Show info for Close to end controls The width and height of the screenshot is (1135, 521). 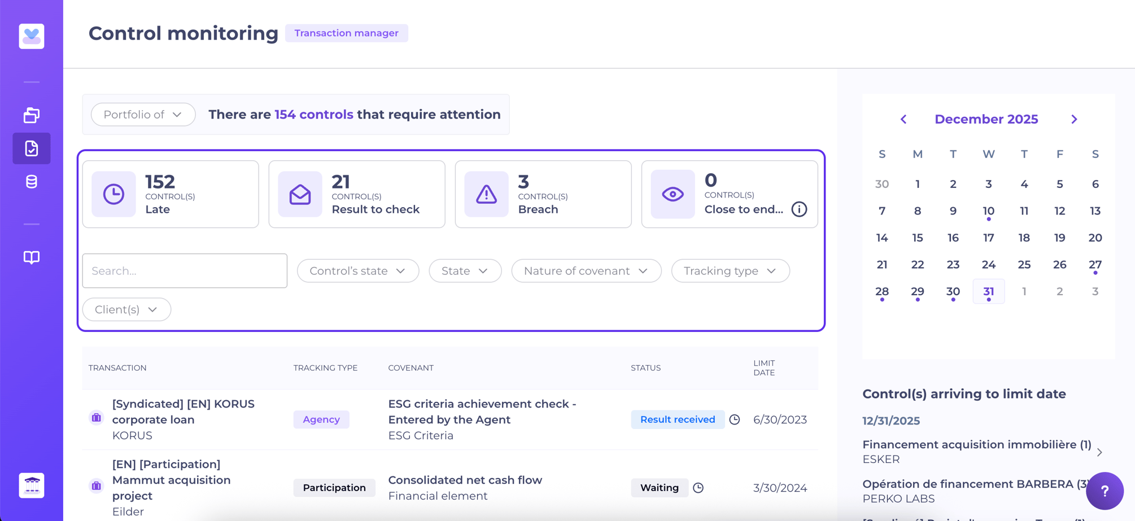tap(799, 209)
